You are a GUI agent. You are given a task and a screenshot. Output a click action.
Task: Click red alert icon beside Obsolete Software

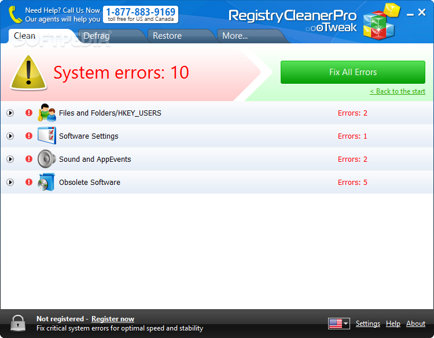[29, 182]
